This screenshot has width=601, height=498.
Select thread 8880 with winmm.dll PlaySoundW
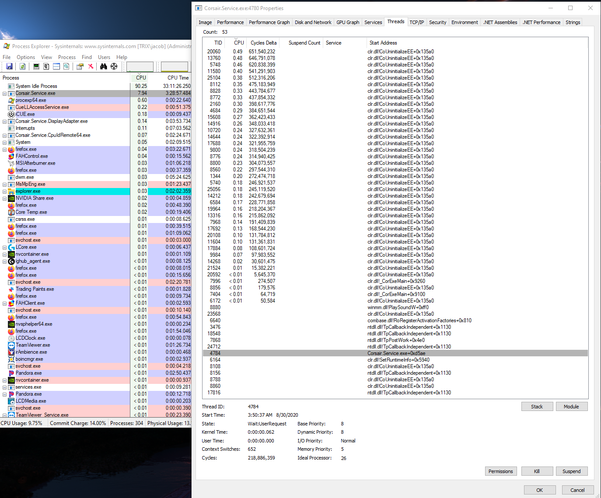(x=394, y=307)
